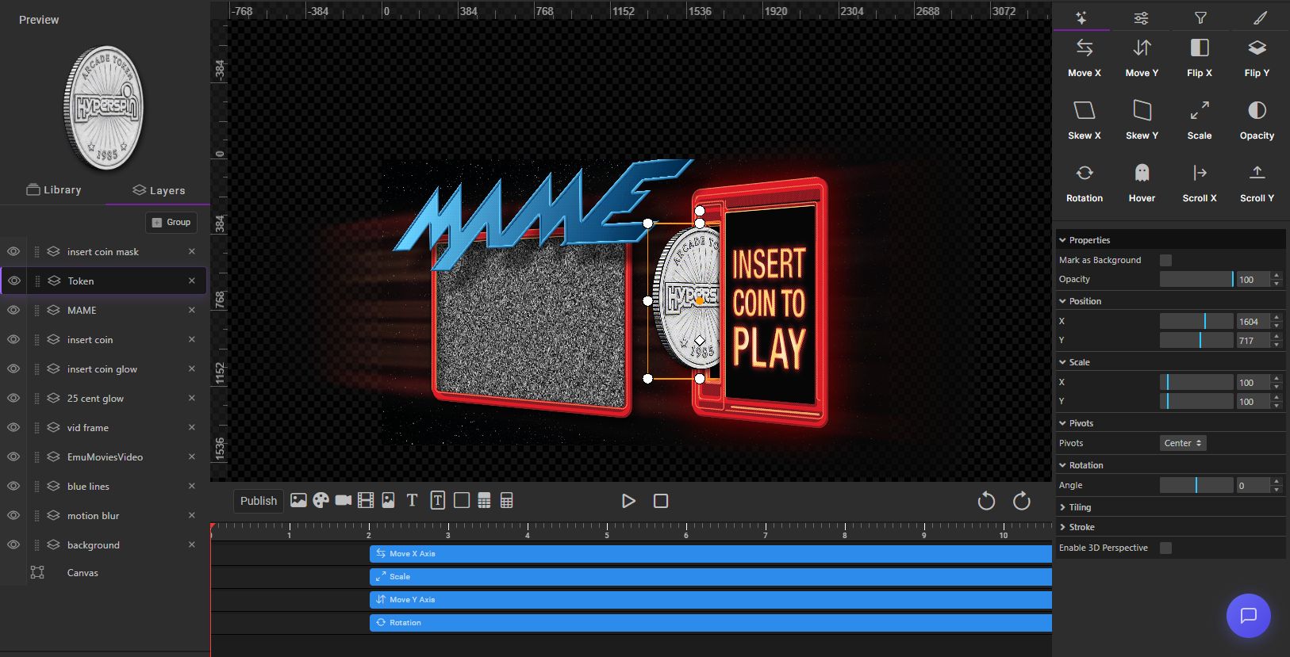The width and height of the screenshot is (1290, 657).
Task: Insert a boxed text field
Action: click(x=438, y=500)
